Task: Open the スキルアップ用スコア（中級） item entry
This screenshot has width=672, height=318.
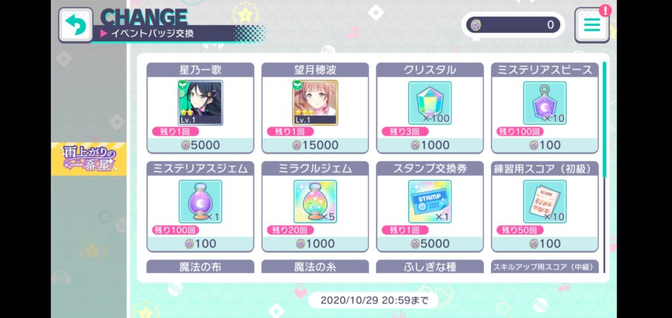Action: (545, 266)
